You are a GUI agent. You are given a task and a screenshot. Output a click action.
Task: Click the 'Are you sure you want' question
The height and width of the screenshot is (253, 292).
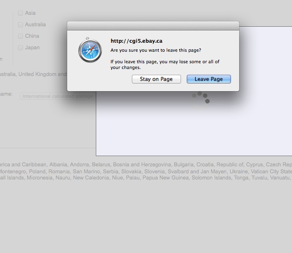[x=156, y=50]
